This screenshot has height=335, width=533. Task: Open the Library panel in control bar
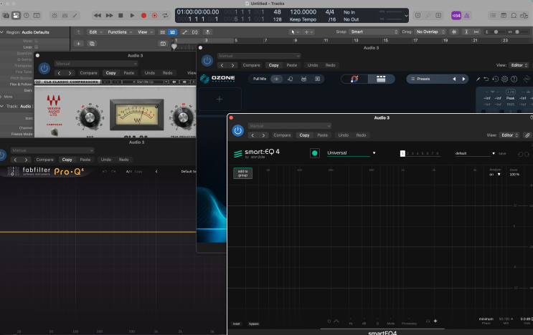click(x=6, y=15)
